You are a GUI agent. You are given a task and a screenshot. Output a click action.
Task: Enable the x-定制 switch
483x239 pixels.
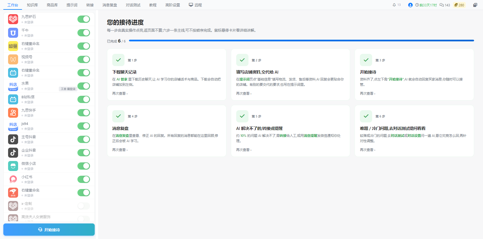click(84, 206)
